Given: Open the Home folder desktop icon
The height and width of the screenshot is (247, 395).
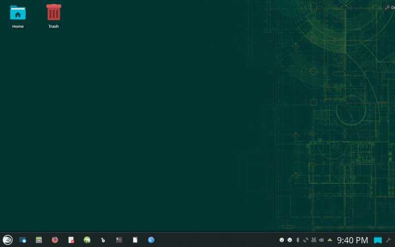Looking at the screenshot, I should tap(18, 17).
